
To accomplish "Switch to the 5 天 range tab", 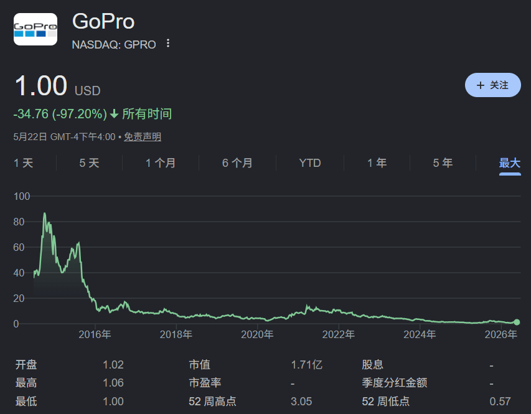I will (89, 163).
